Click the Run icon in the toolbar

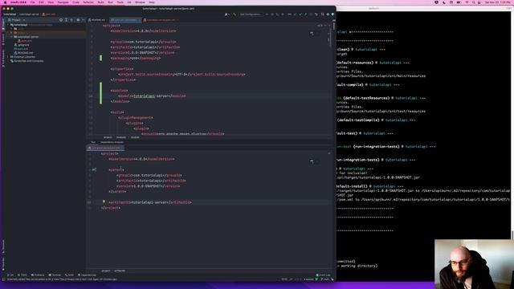(267, 14)
